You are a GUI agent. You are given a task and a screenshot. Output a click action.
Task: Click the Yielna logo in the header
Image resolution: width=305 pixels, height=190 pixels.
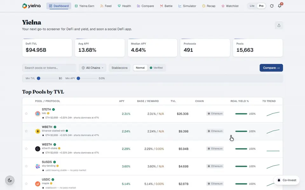(31, 6)
